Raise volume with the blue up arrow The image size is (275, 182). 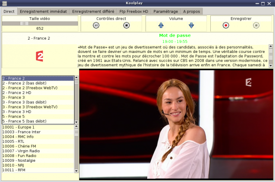161,25
